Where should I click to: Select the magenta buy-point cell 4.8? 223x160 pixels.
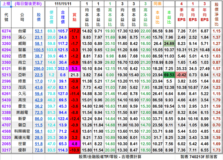[74, 144]
